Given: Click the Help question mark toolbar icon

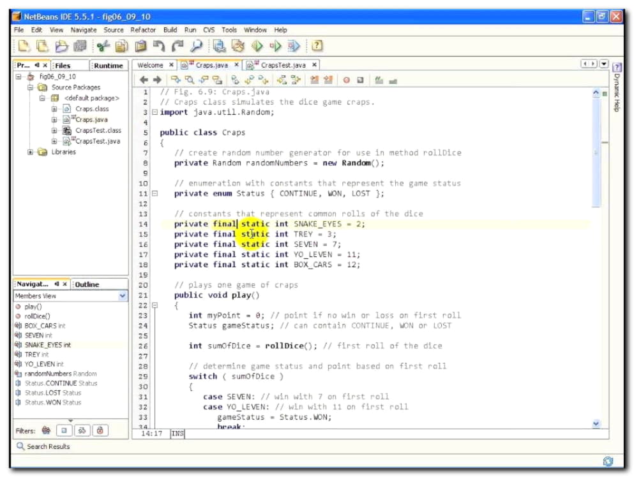Looking at the screenshot, I should coord(317,46).
